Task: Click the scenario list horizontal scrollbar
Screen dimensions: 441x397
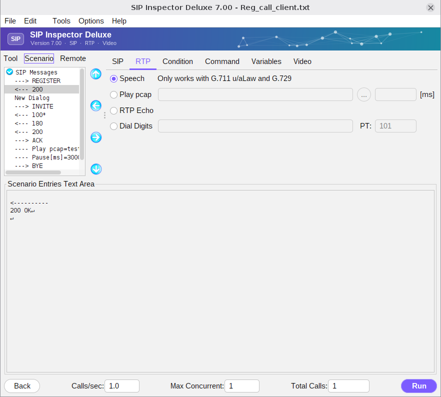Action: 33,172
